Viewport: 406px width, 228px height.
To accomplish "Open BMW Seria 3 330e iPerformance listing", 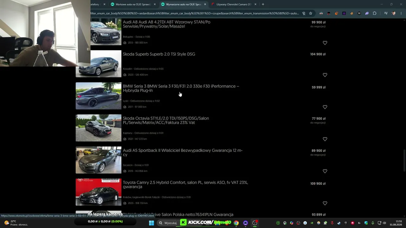I will pyautogui.click(x=181, y=88).
